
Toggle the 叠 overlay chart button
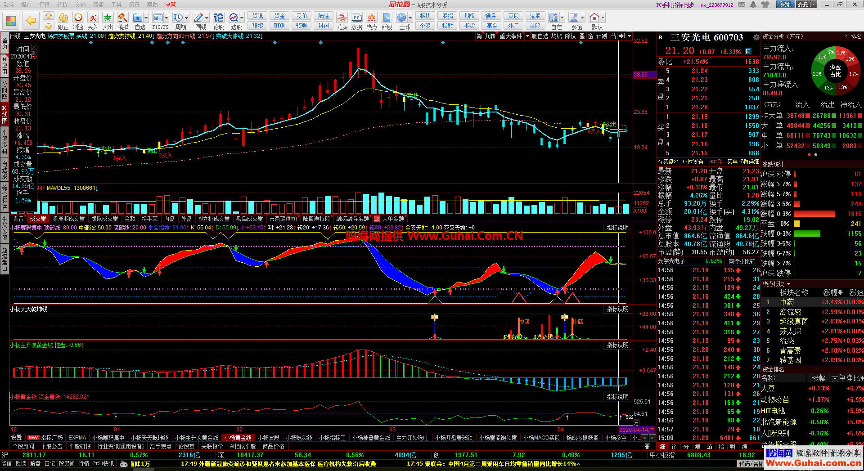[x=582, y=36]
